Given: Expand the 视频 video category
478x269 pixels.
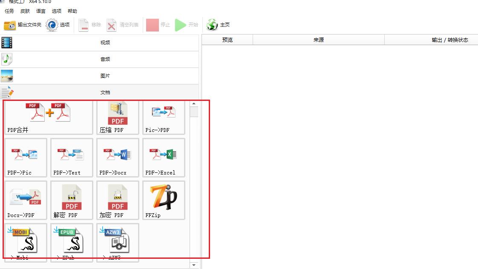Looking at the screenshot, I should [x=99, y=43].
